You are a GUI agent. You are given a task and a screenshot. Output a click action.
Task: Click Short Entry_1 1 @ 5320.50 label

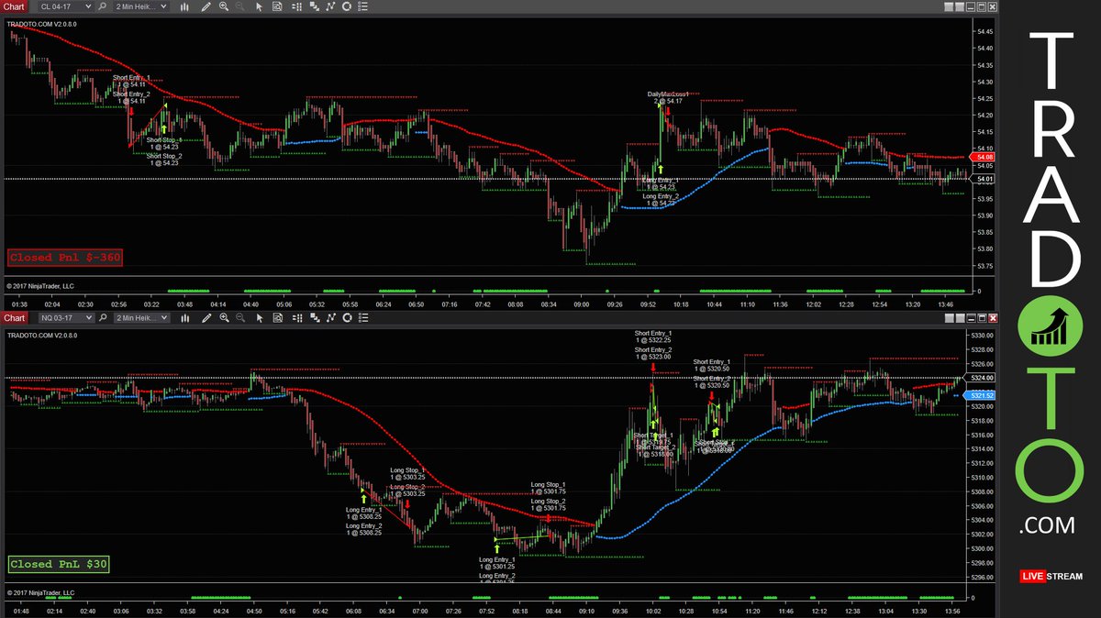(712, 365)
